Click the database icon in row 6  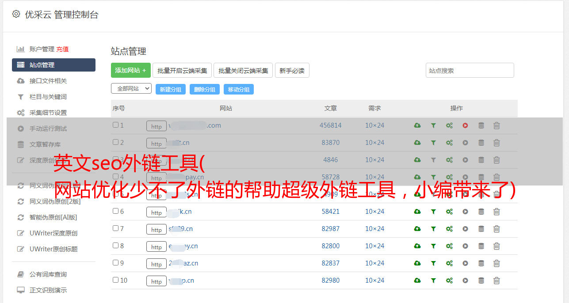pos(481,212)
